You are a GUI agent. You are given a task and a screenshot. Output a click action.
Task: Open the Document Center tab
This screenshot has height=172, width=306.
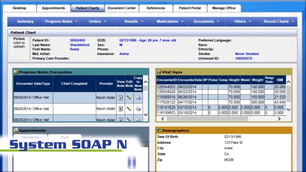(121, 8)
